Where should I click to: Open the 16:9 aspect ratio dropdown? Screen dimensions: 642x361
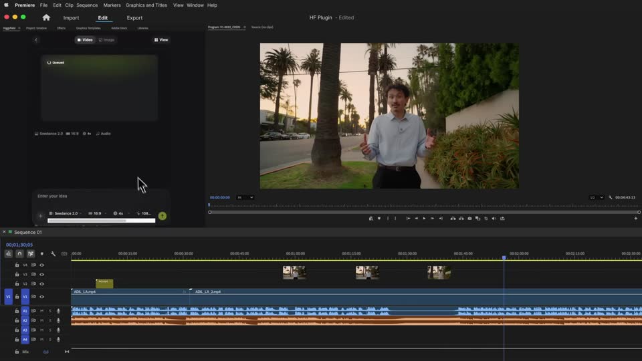[97, 213]
